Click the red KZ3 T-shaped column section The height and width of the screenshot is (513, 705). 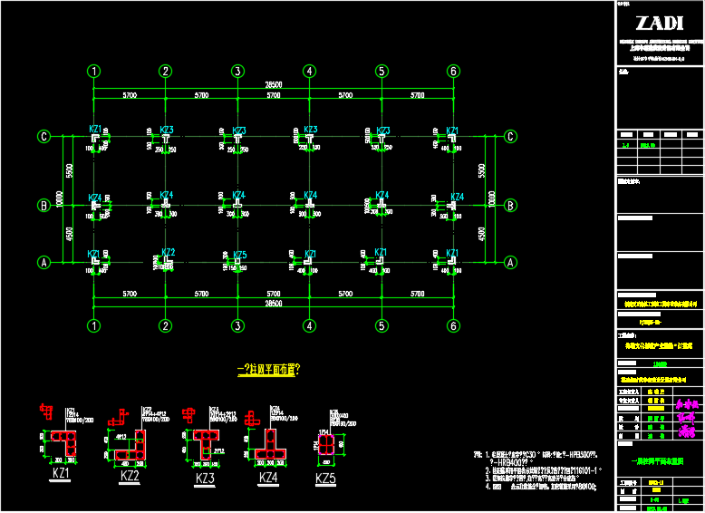(207, 444)
